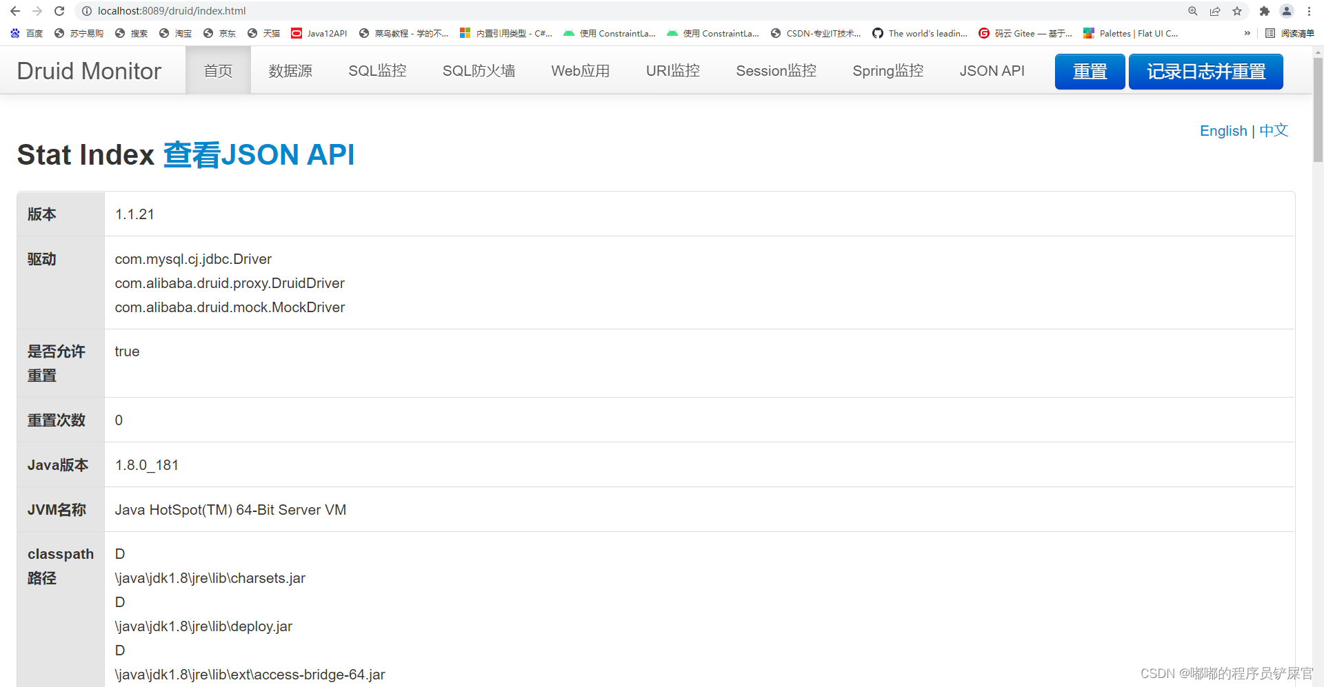Select the com.alibaba.druid.proxy.DruidDriver entry
Screen dimensions: 1324x687
(x=230, y=283)
